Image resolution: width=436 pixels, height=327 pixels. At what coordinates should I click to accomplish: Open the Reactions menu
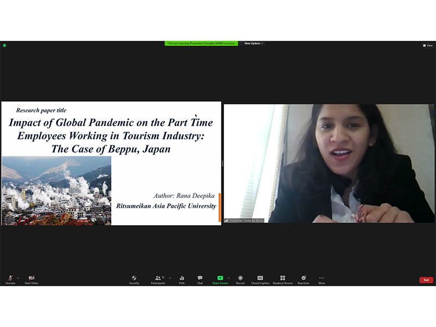point(304,278)
